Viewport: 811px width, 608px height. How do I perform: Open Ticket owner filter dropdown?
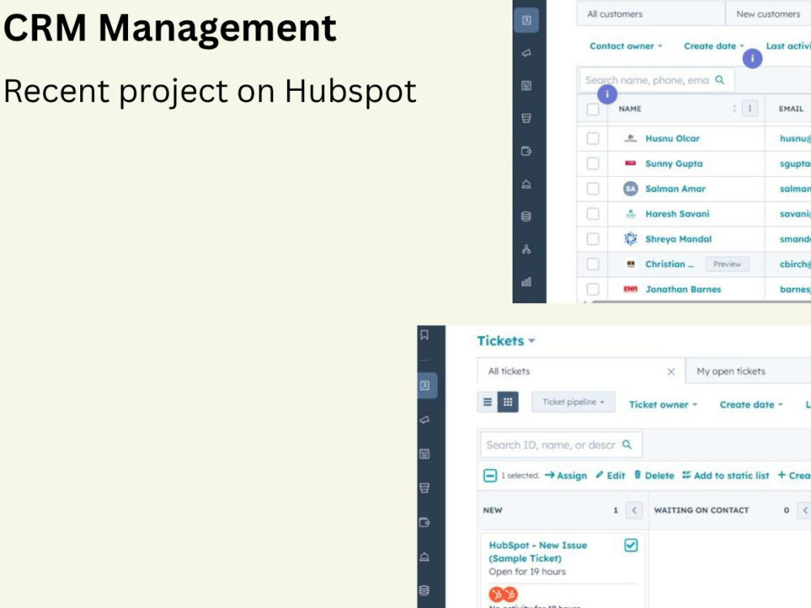(663, 405)
